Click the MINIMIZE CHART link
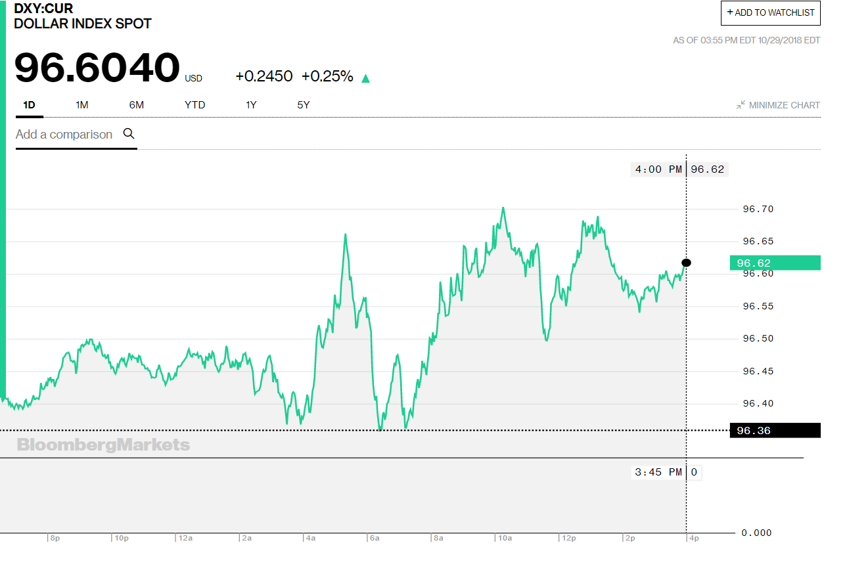The height and width of the screenshot is (576, 847). tap(785, 104)
